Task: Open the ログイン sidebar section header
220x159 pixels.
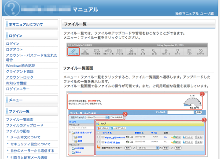Action: [32, 36]
